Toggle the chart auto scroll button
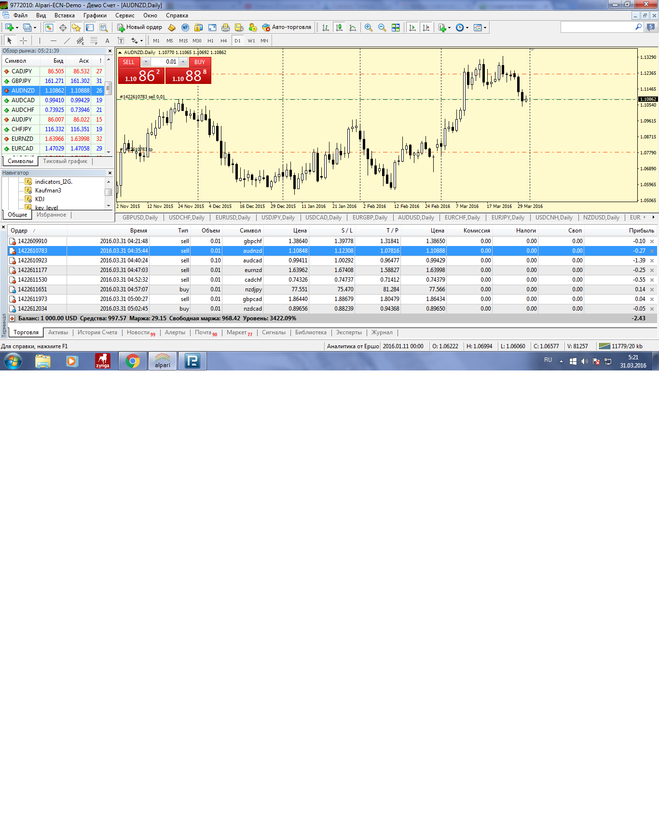Screen dimensions: 659x820 (x=412, y=27)
